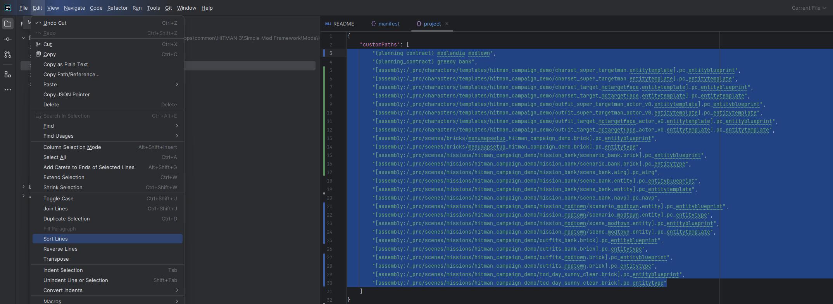Switch to the README tab
This screenshot has height=304, width=833.
pyautogui.click(x=340, y=24)
